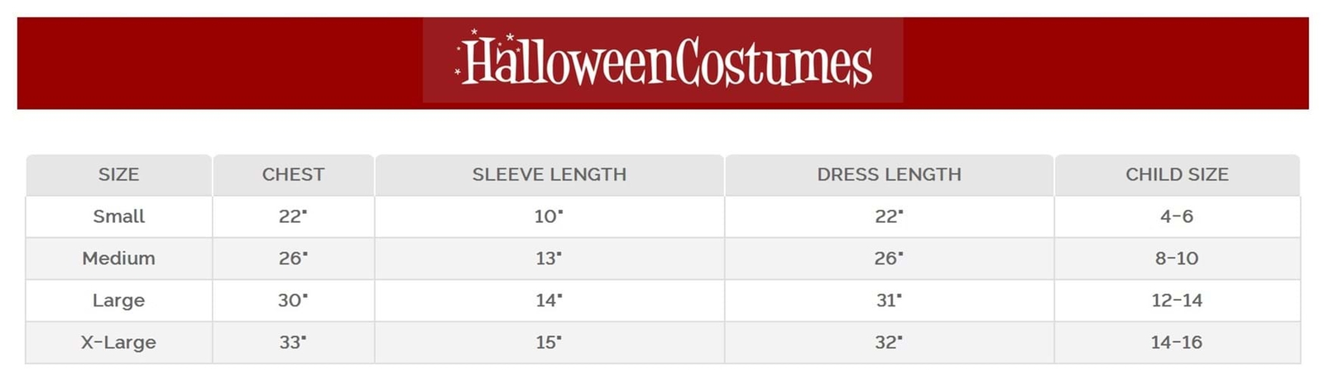Click X-Large chest value 33"
The height and width of the screenshot is (389, 1324).
coord(293,342)
